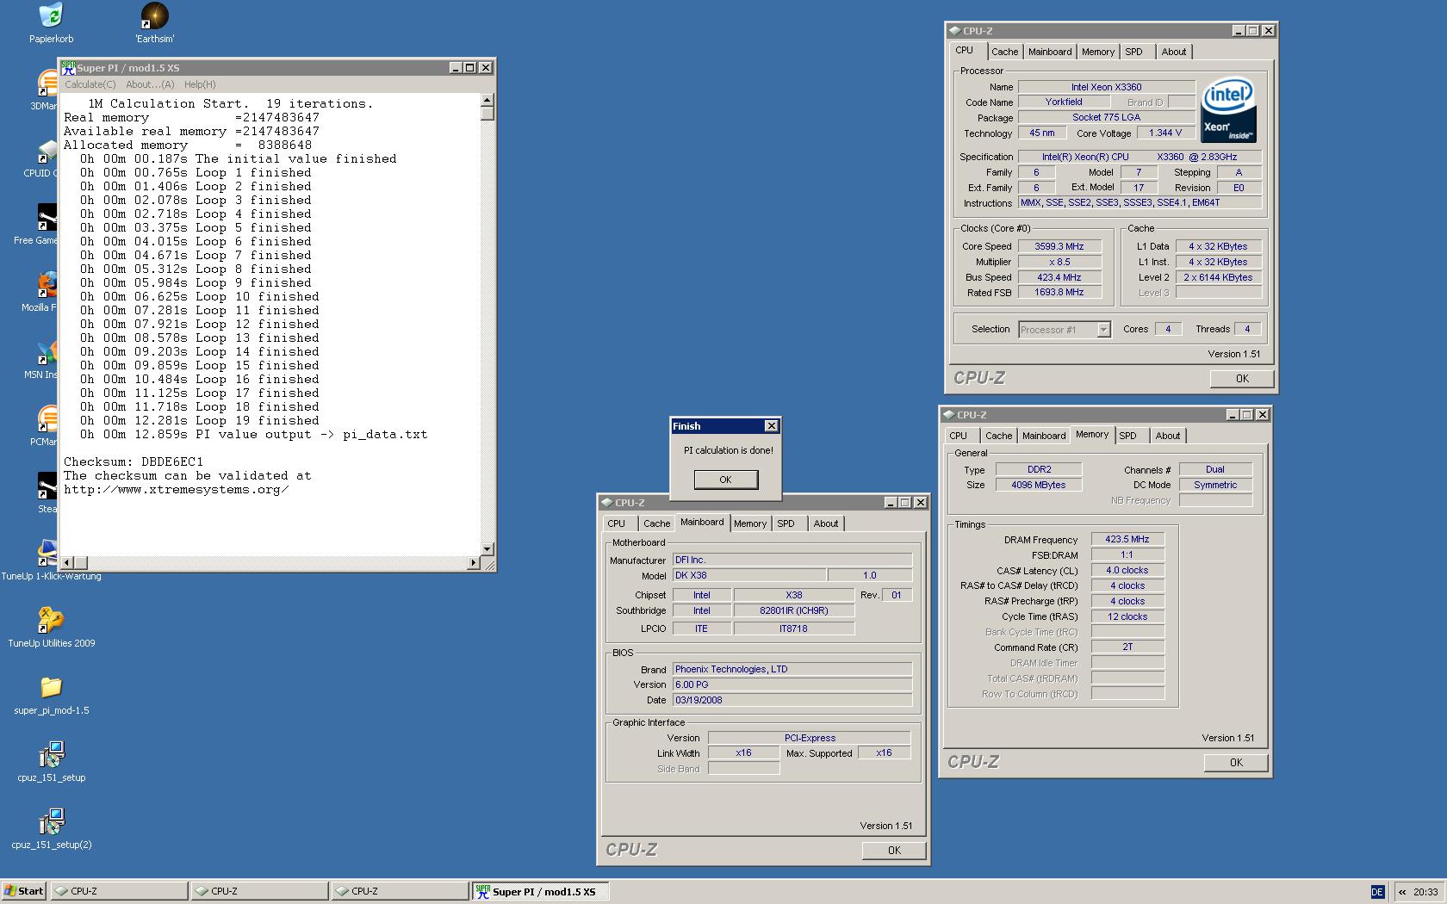
Task: Open the PCMark desktop shortcut
Action: (x=47, y=419)
